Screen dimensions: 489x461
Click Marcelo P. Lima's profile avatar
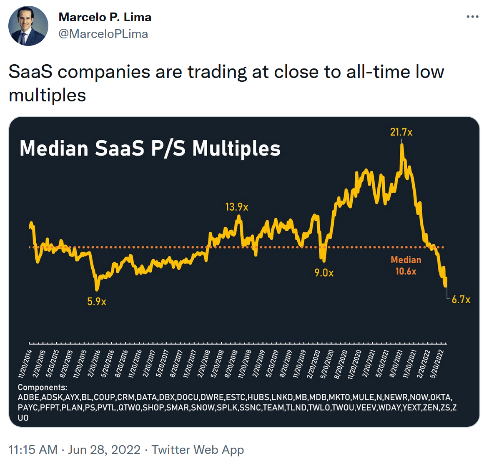28,26
